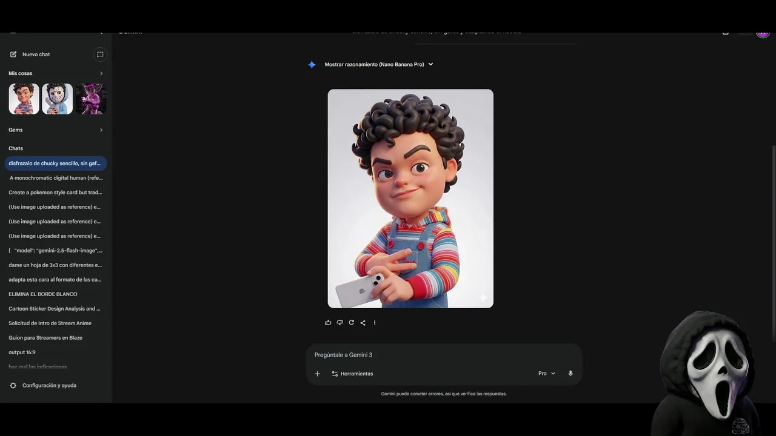776x436 pixels.
Task: Open chat with gemini-2.5-flash-image model text
Action: pyautogui.click(x=56, y=251)
